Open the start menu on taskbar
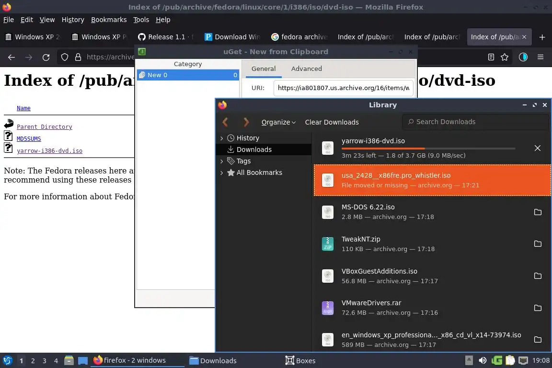The height and width of the screenshot is (368, 552). [7, 361]
